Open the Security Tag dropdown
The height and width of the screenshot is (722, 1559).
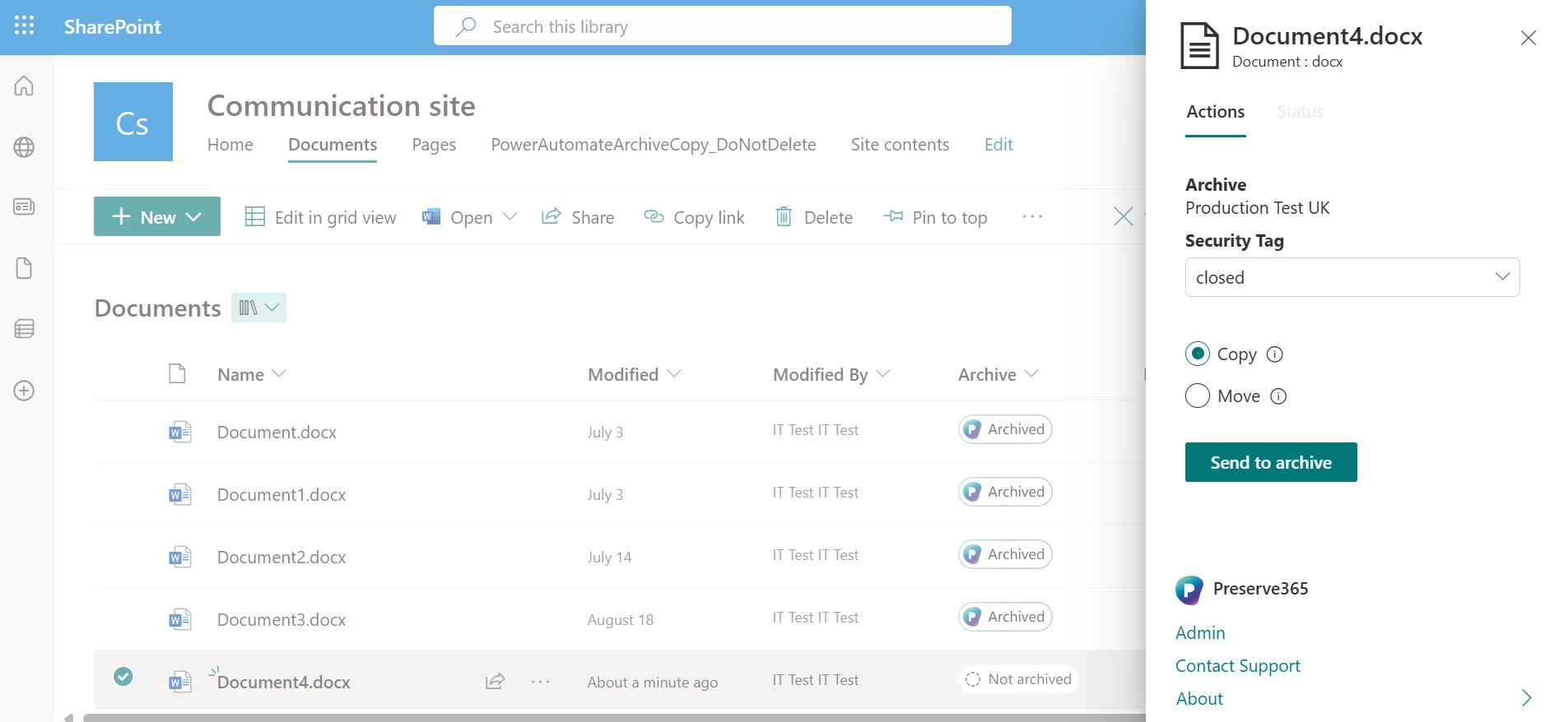click(1352, 277)
